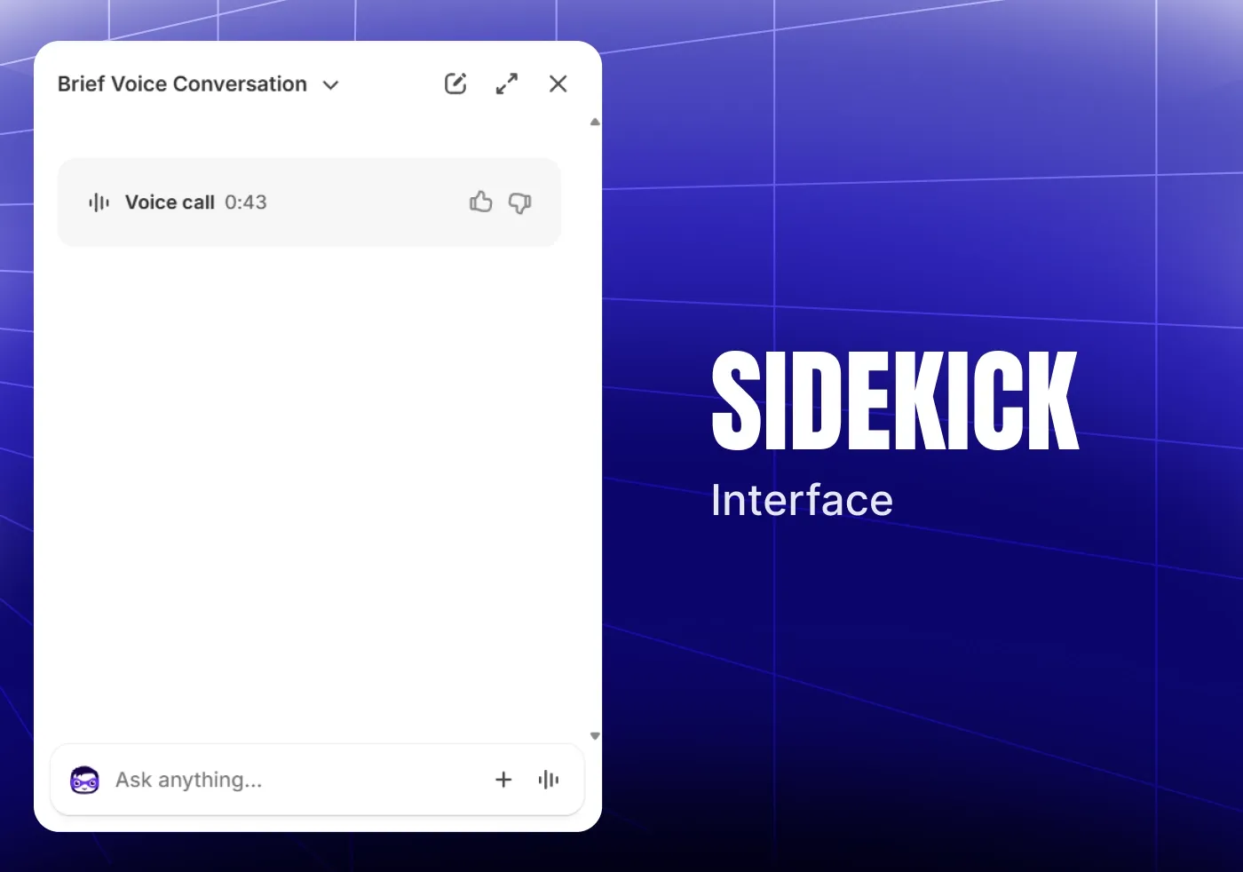1243x872 pixels.
Task: Open attachment options with the plus icon
Action: coord(503,780)
